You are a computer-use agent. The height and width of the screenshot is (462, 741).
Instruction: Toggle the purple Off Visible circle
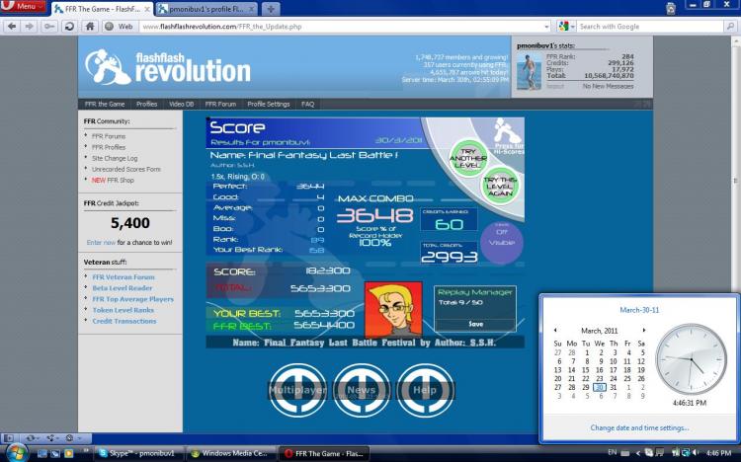click(x=502, y=242)
